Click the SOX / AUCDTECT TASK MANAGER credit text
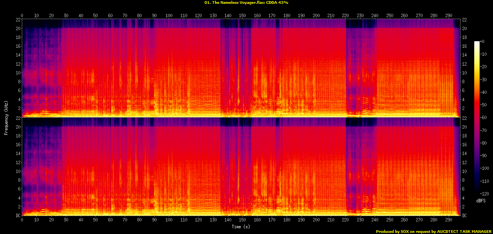This screenshot has height=234, width=493. pyautogui.click(x=433, y=231)
